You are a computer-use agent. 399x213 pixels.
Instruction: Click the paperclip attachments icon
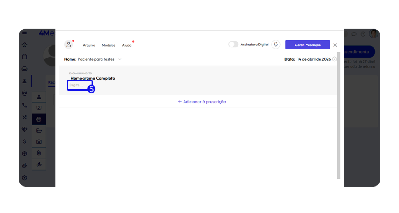click(39, 153)
